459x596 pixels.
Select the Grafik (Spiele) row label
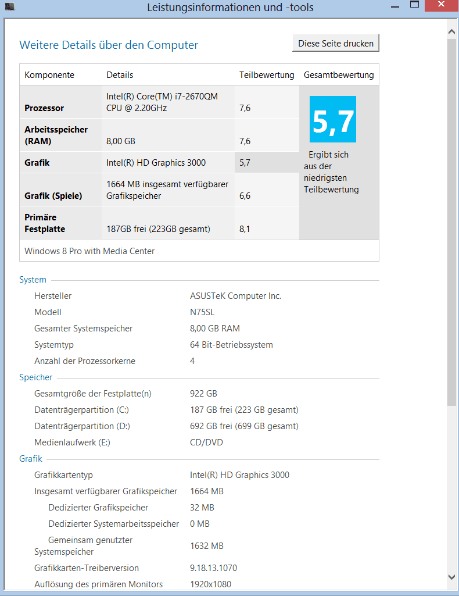point(53,196)
